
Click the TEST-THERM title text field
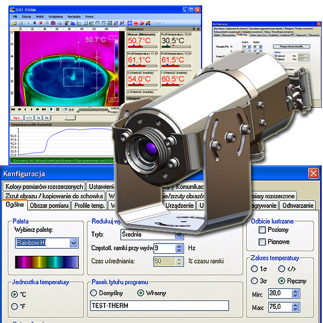click(160, 306)
